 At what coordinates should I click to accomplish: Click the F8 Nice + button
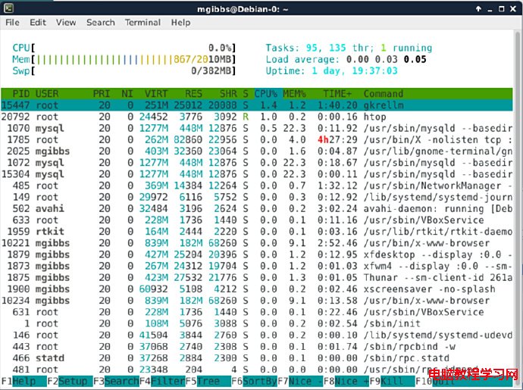tap(346, 381)
